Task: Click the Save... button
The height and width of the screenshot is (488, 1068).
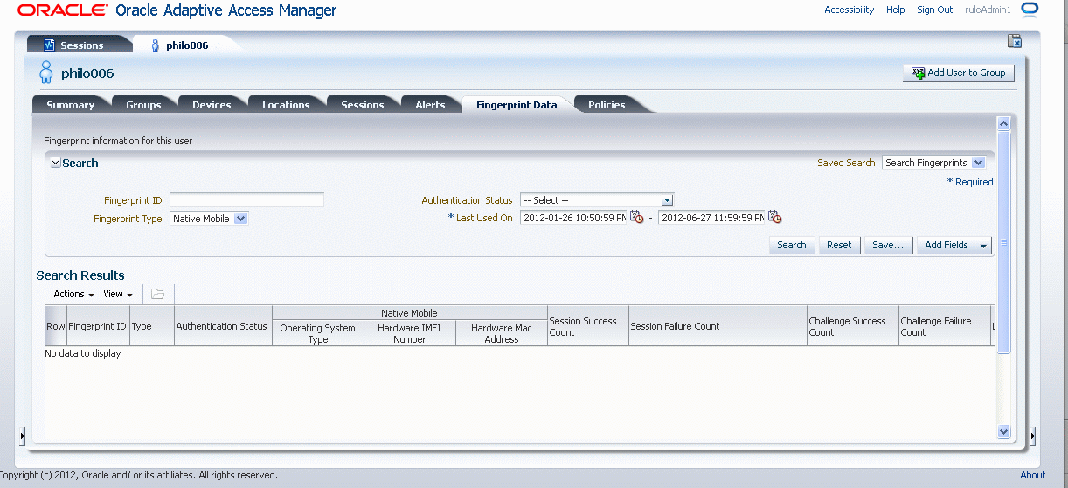Action: (888, 246)
